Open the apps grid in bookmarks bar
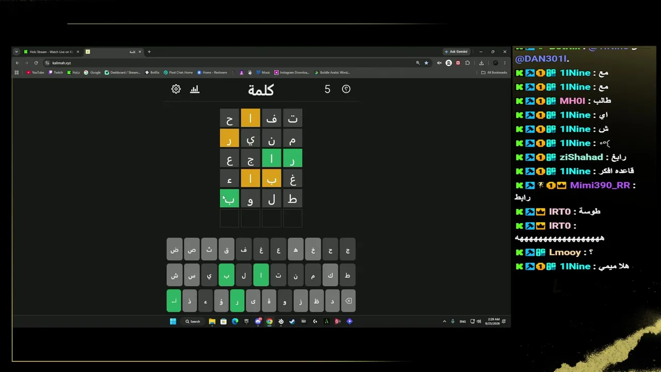Viewport: 661px width, 372px height. (17, 72)
